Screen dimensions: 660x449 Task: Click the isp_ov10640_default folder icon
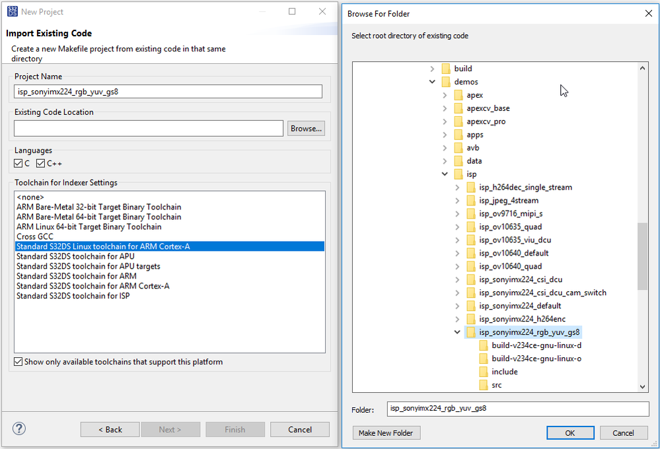[471, 253]
